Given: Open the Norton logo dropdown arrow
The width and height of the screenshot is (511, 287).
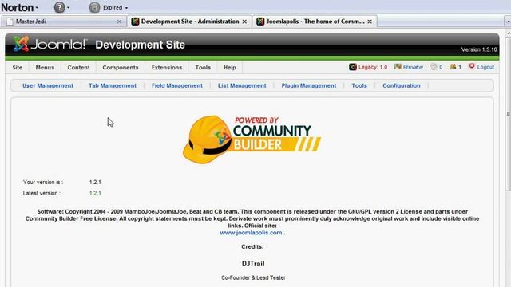Looking at the screenshot, I should (x=37, y=7).
